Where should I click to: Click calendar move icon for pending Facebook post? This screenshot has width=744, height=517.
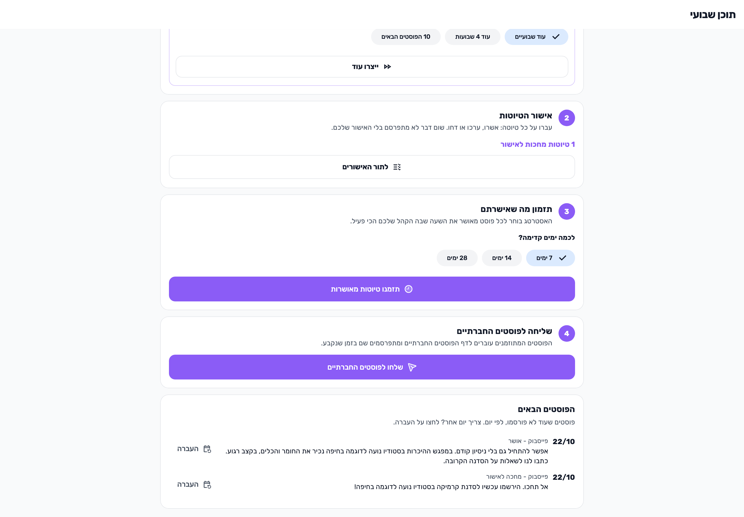coord(207,484)
